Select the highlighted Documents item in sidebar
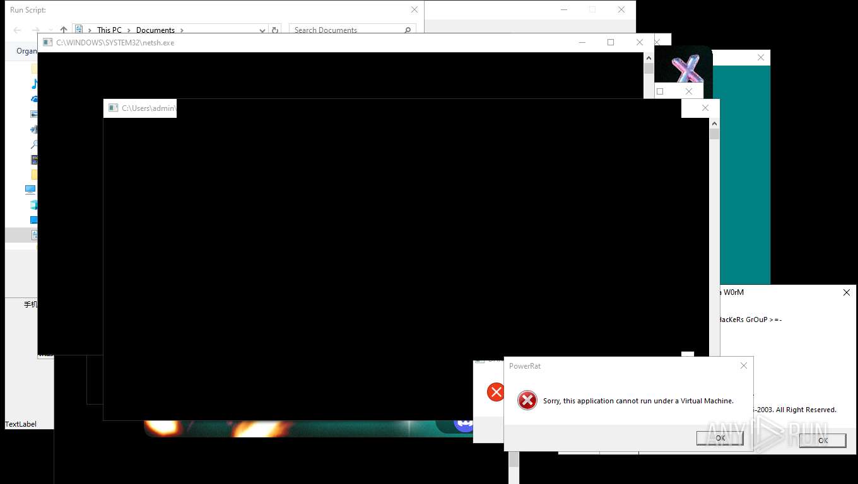 (21, 235)
